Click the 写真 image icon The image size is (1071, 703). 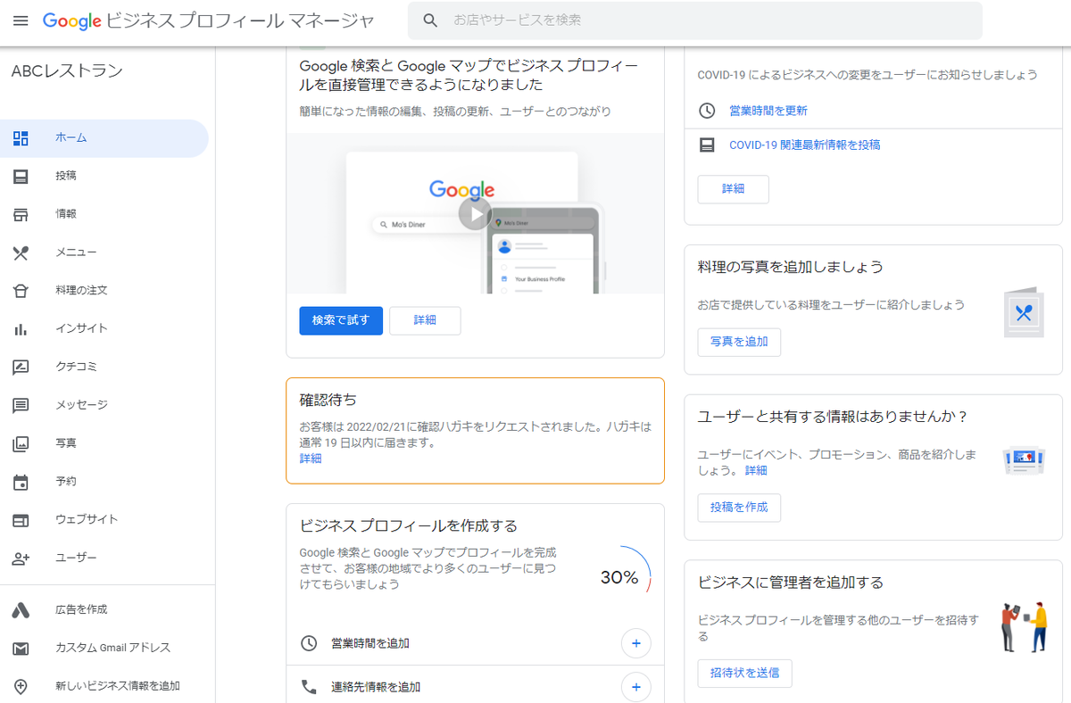click(x=21, y=443)
